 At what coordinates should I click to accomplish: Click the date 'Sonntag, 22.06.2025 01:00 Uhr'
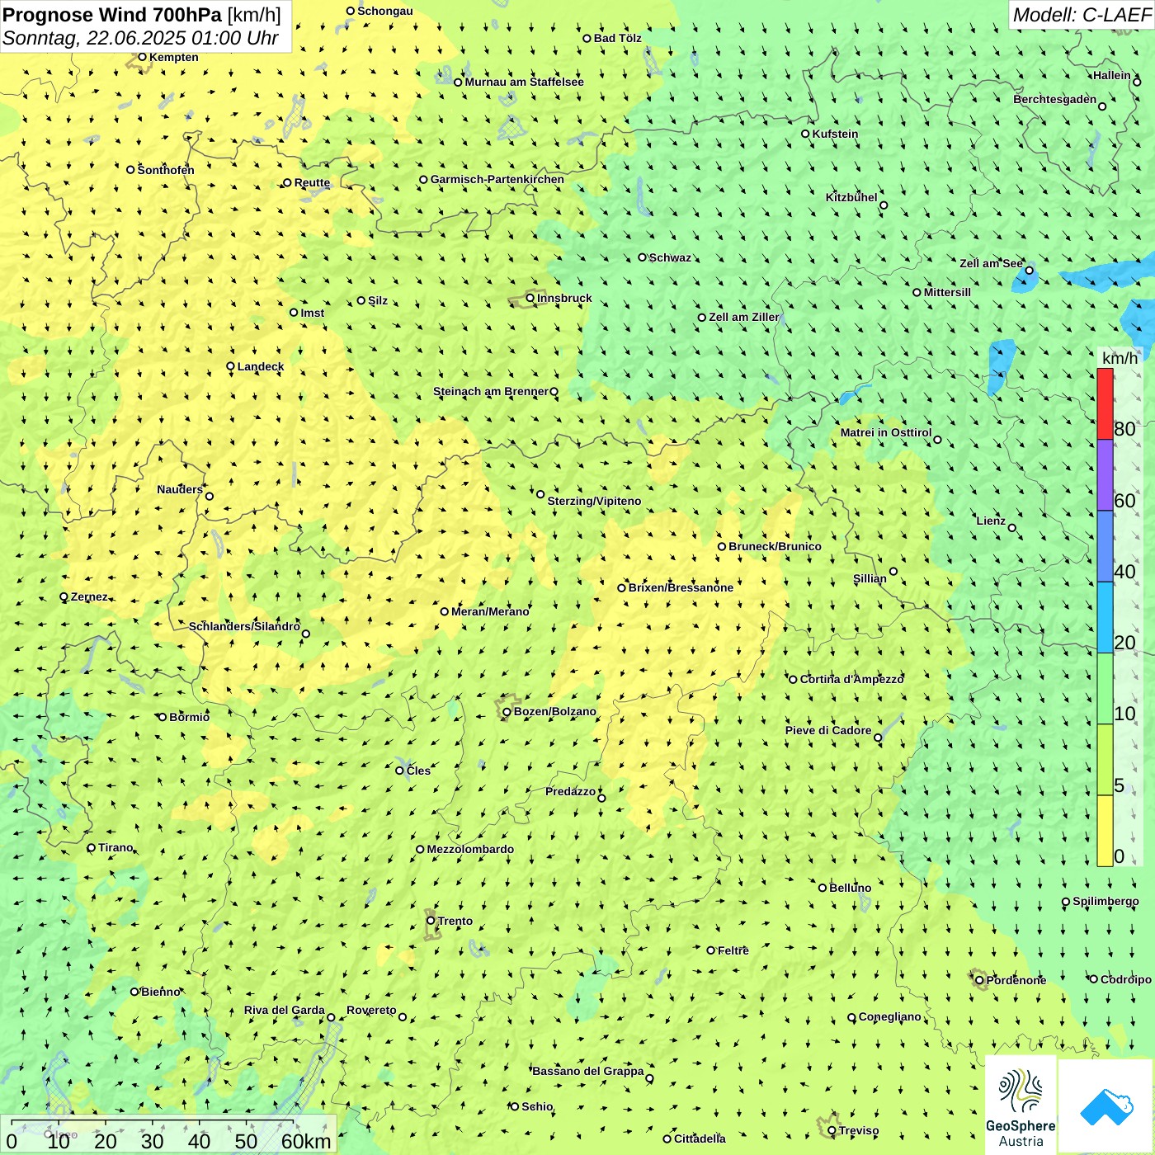click(141, 38)
